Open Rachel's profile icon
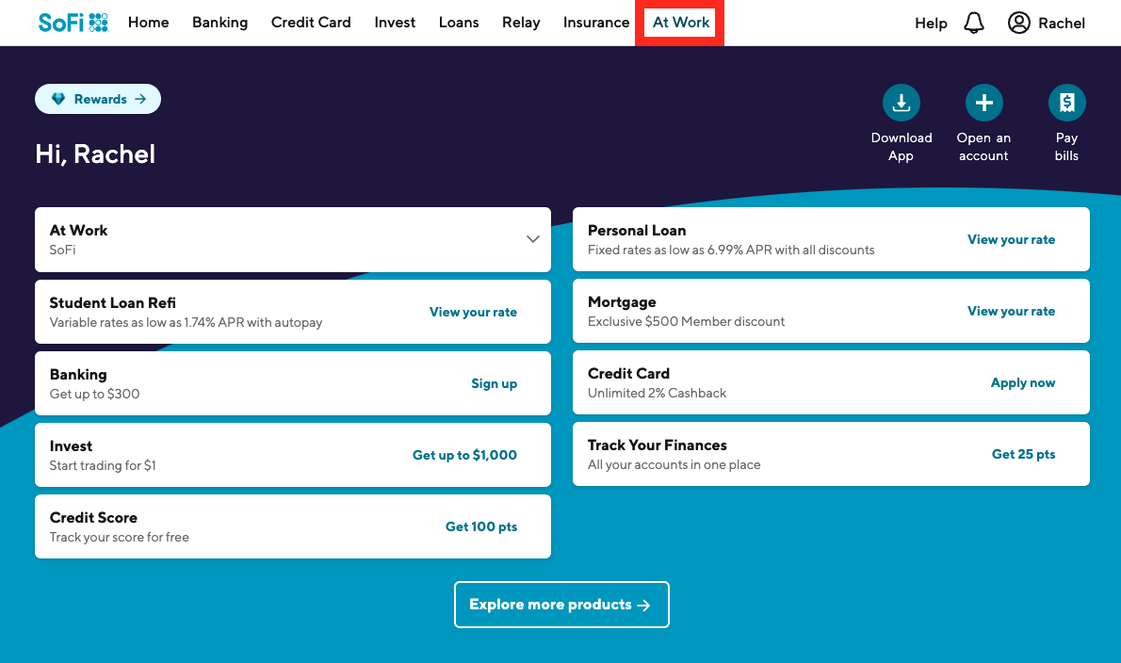The width and height of the screenshot is (1121, 663). (1018, 23)
